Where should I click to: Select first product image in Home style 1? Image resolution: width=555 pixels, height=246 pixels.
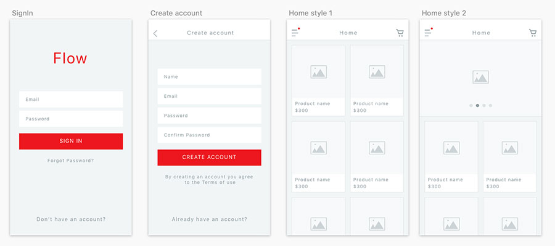[x=318, y=72]
